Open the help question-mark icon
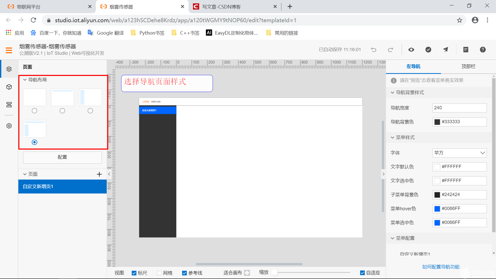This screenshot has height=279, width=496. point(483,50)
